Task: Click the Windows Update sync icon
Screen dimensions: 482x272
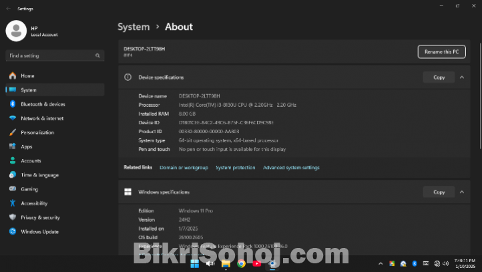Action: point(13,231)
